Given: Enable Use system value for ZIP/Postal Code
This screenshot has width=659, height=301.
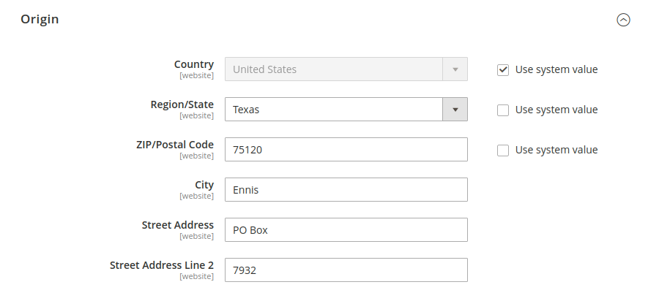Looking at the screenshot, I should 503,150.
